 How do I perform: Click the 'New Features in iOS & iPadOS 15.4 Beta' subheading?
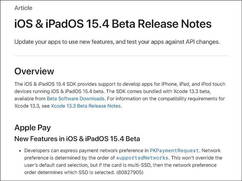pos(77,138)
